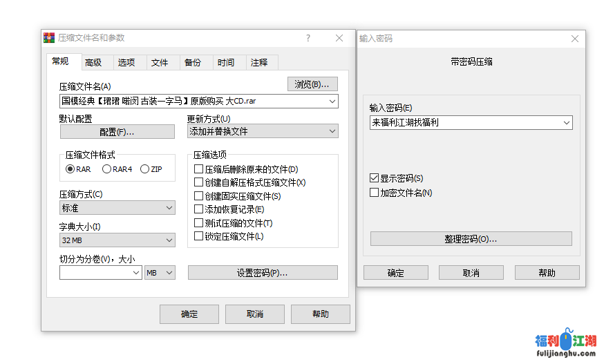Click the WinRAR icon in title bar
604x364 pixels.
pyautogui.click(x=49, y=38)
